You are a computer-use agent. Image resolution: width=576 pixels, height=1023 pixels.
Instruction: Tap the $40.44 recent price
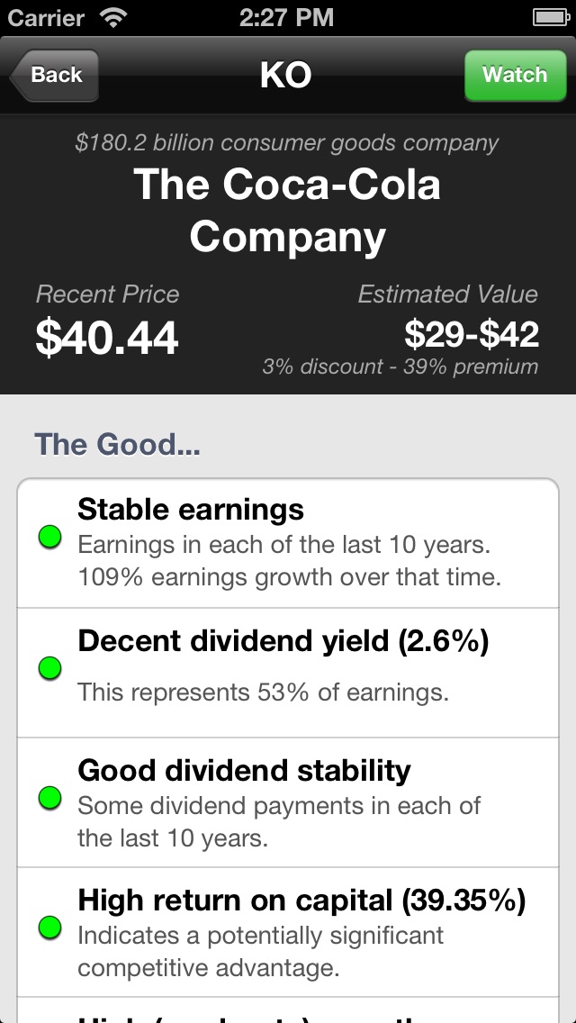pos(107,337)
